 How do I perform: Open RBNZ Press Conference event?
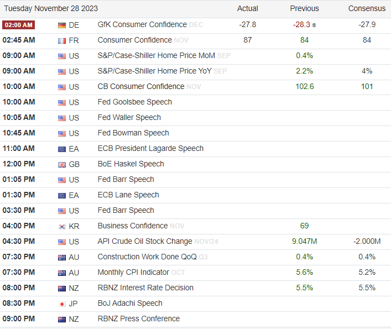138,318
